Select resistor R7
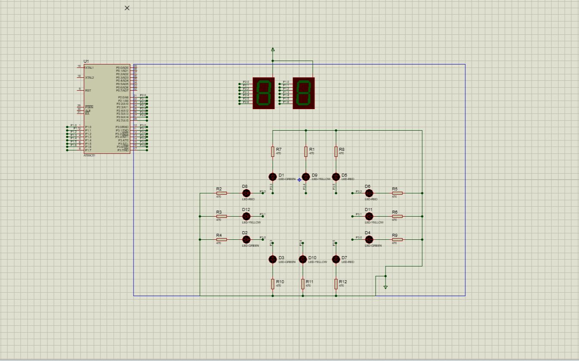Image resolution: width=579 pixels, height=361 pixels. pos(273,151)
